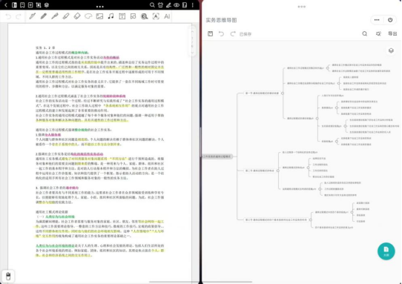402x284 pixels.
Task: Open the cube layout icon on the mind map canvas
Action: pyautogui.click(x=391, y=50)
